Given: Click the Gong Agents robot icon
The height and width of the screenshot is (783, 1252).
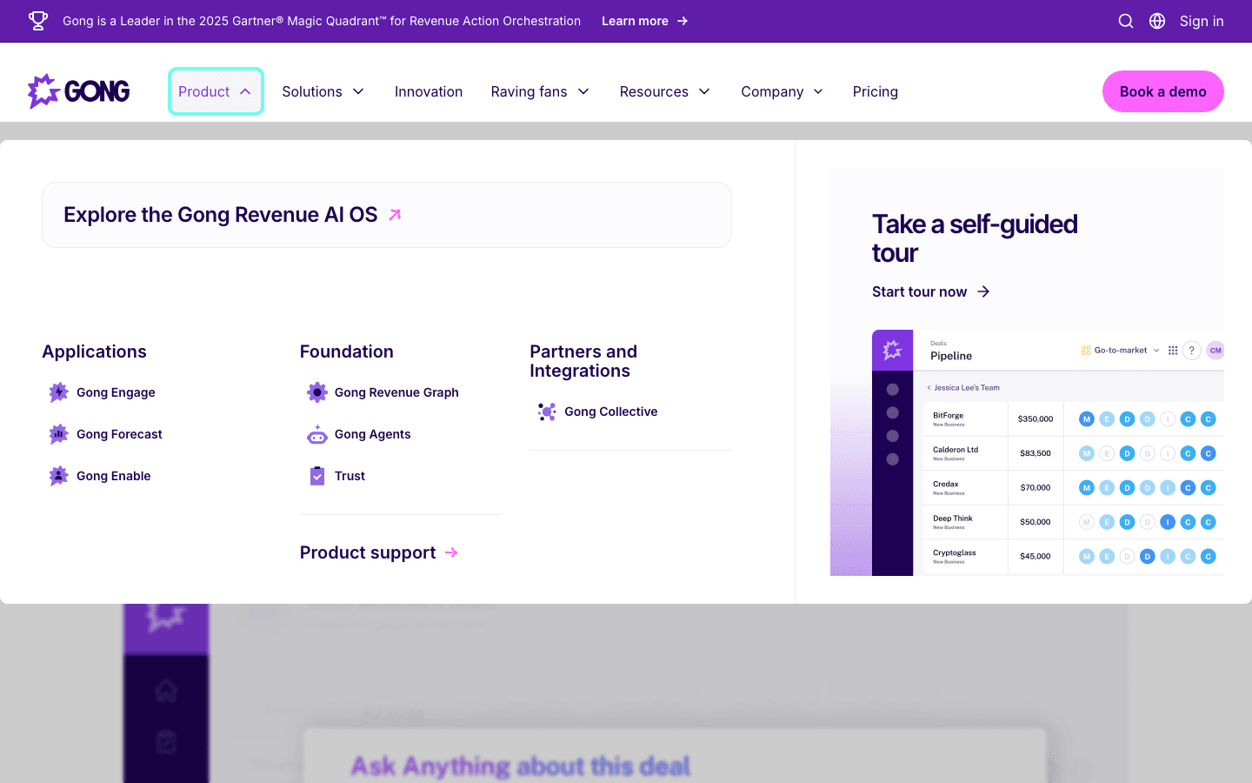Looking at the screenshot, I should tap(317, 434).
